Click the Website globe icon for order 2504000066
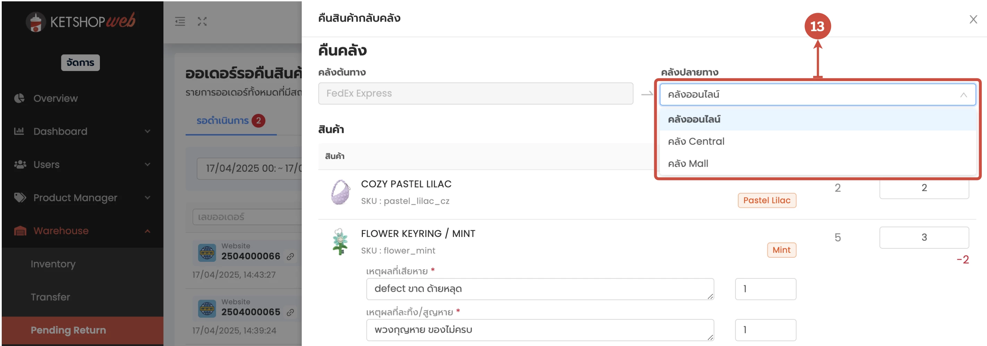Viewport: 987px width, 346px height. (x=207, y=253)
